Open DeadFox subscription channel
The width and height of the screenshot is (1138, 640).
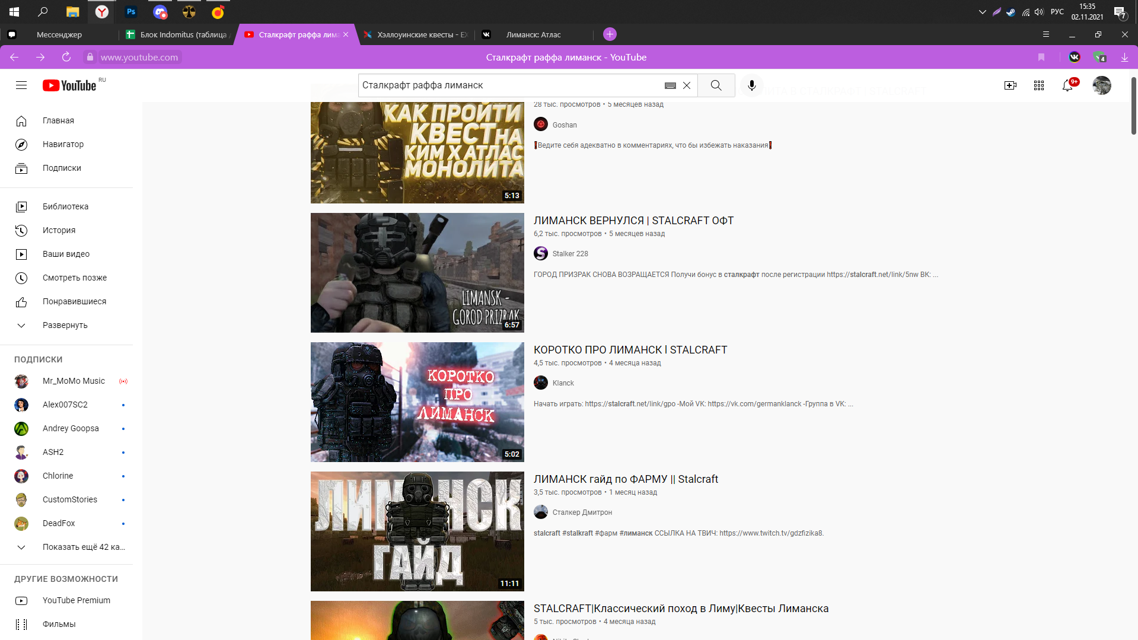[x=66, y=523]
